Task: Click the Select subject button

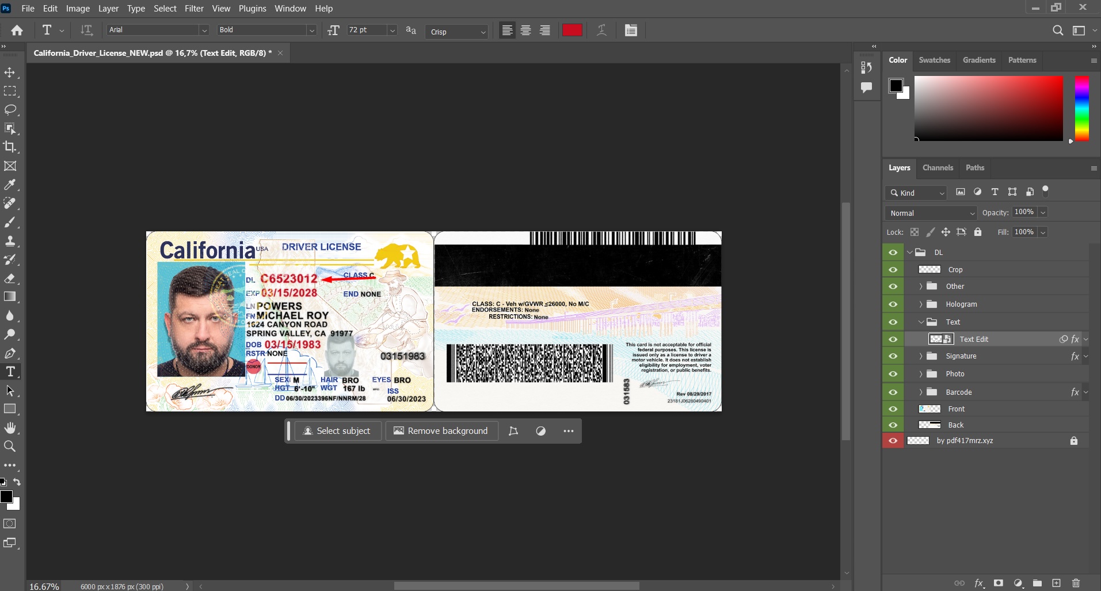Action: click(x=337, y=431)
